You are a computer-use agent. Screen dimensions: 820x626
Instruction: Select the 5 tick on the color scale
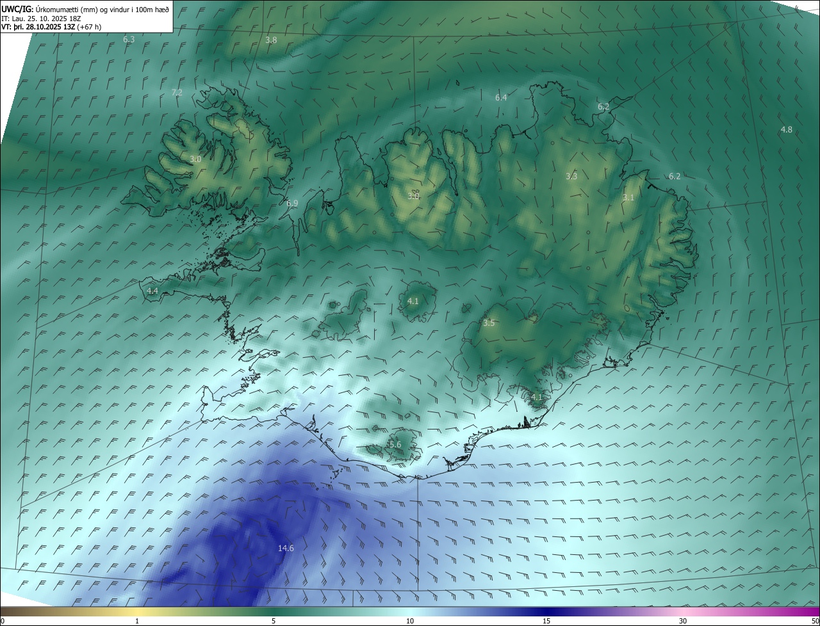point(274,622)
